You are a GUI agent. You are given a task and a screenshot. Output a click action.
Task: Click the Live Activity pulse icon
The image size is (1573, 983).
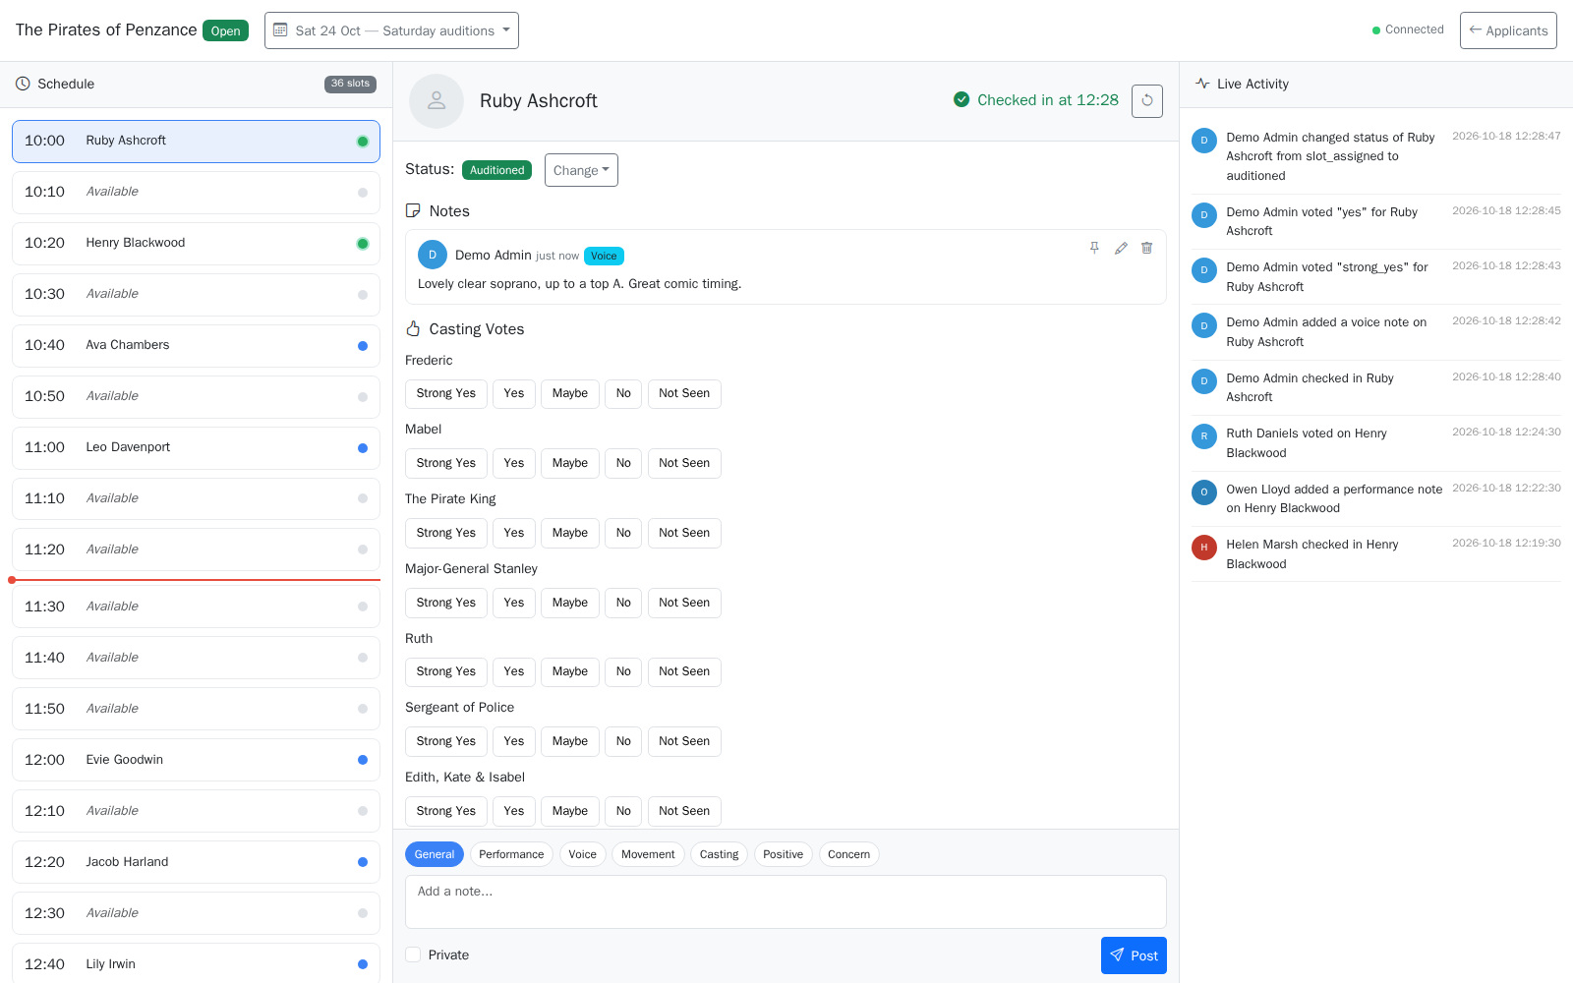(x=1202, y=84)
